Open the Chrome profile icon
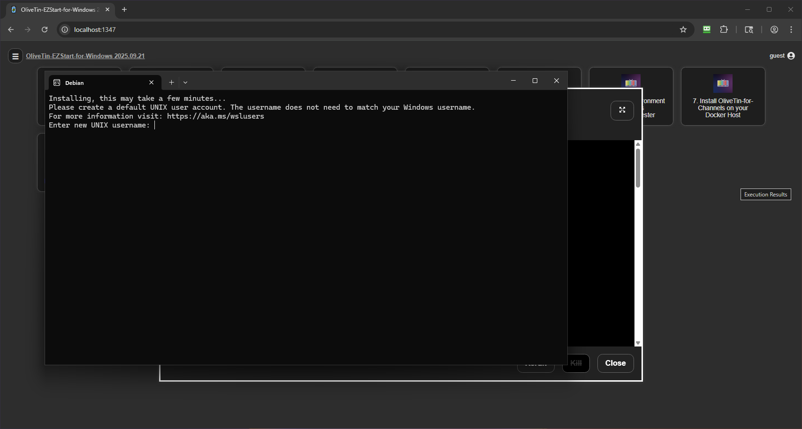This screenshot has height=429, width=802. [x=774, y=30]
